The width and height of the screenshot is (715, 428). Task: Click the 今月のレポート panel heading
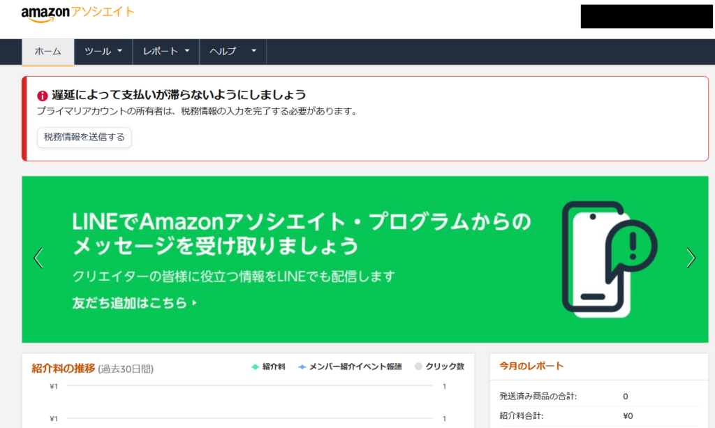click(531, 366)
